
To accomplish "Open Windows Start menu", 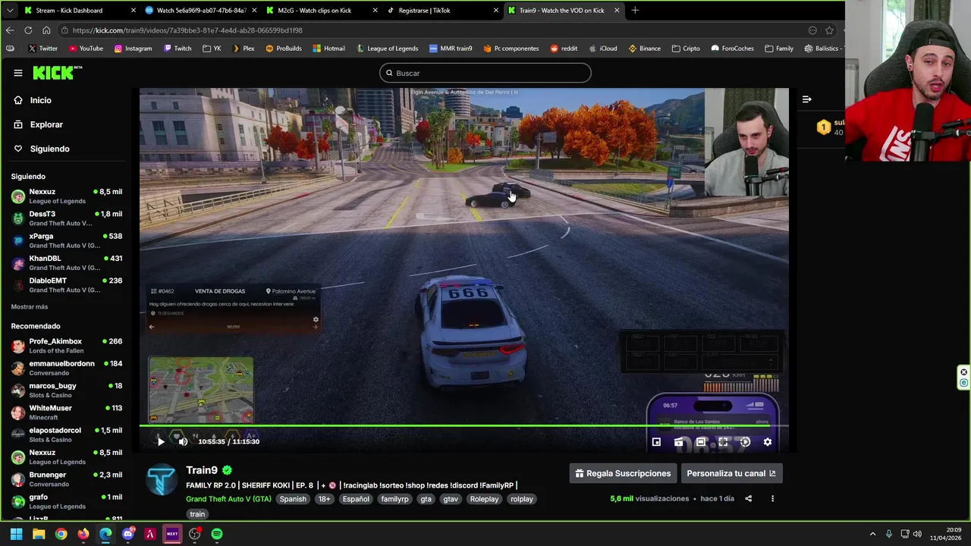I will point(16,534).
